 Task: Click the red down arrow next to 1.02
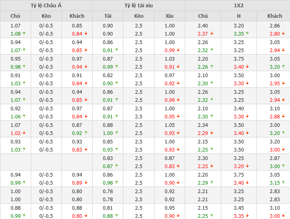tap(24, 133)
